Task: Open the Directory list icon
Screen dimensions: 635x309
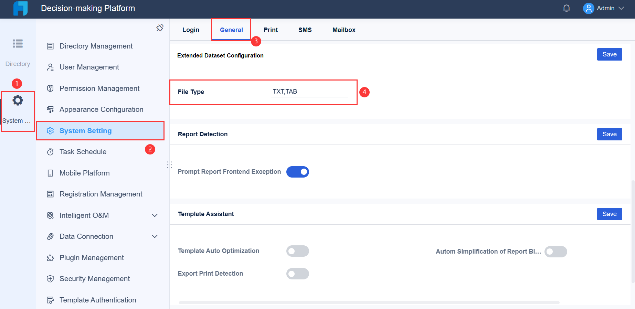Action: point(18,44)
